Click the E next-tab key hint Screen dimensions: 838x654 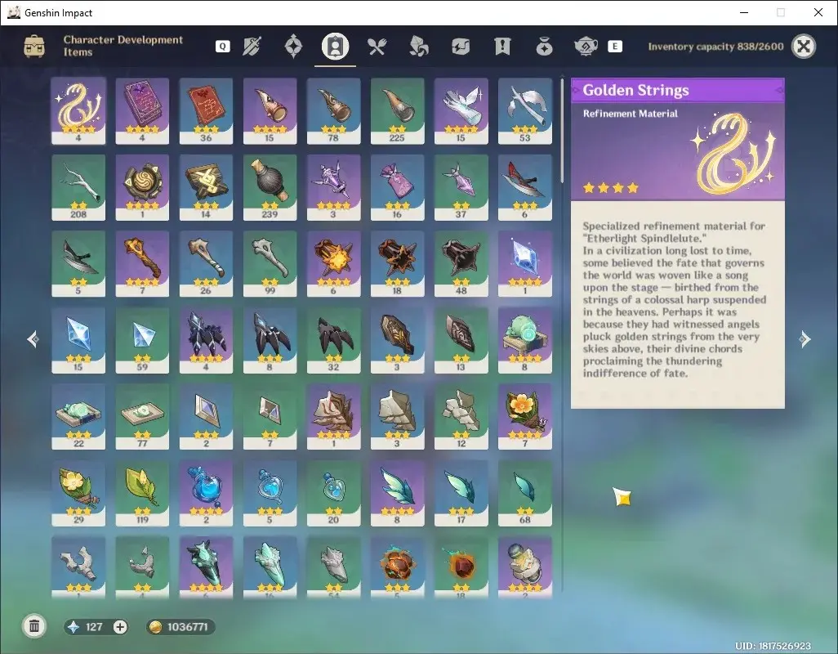point(614,47)
